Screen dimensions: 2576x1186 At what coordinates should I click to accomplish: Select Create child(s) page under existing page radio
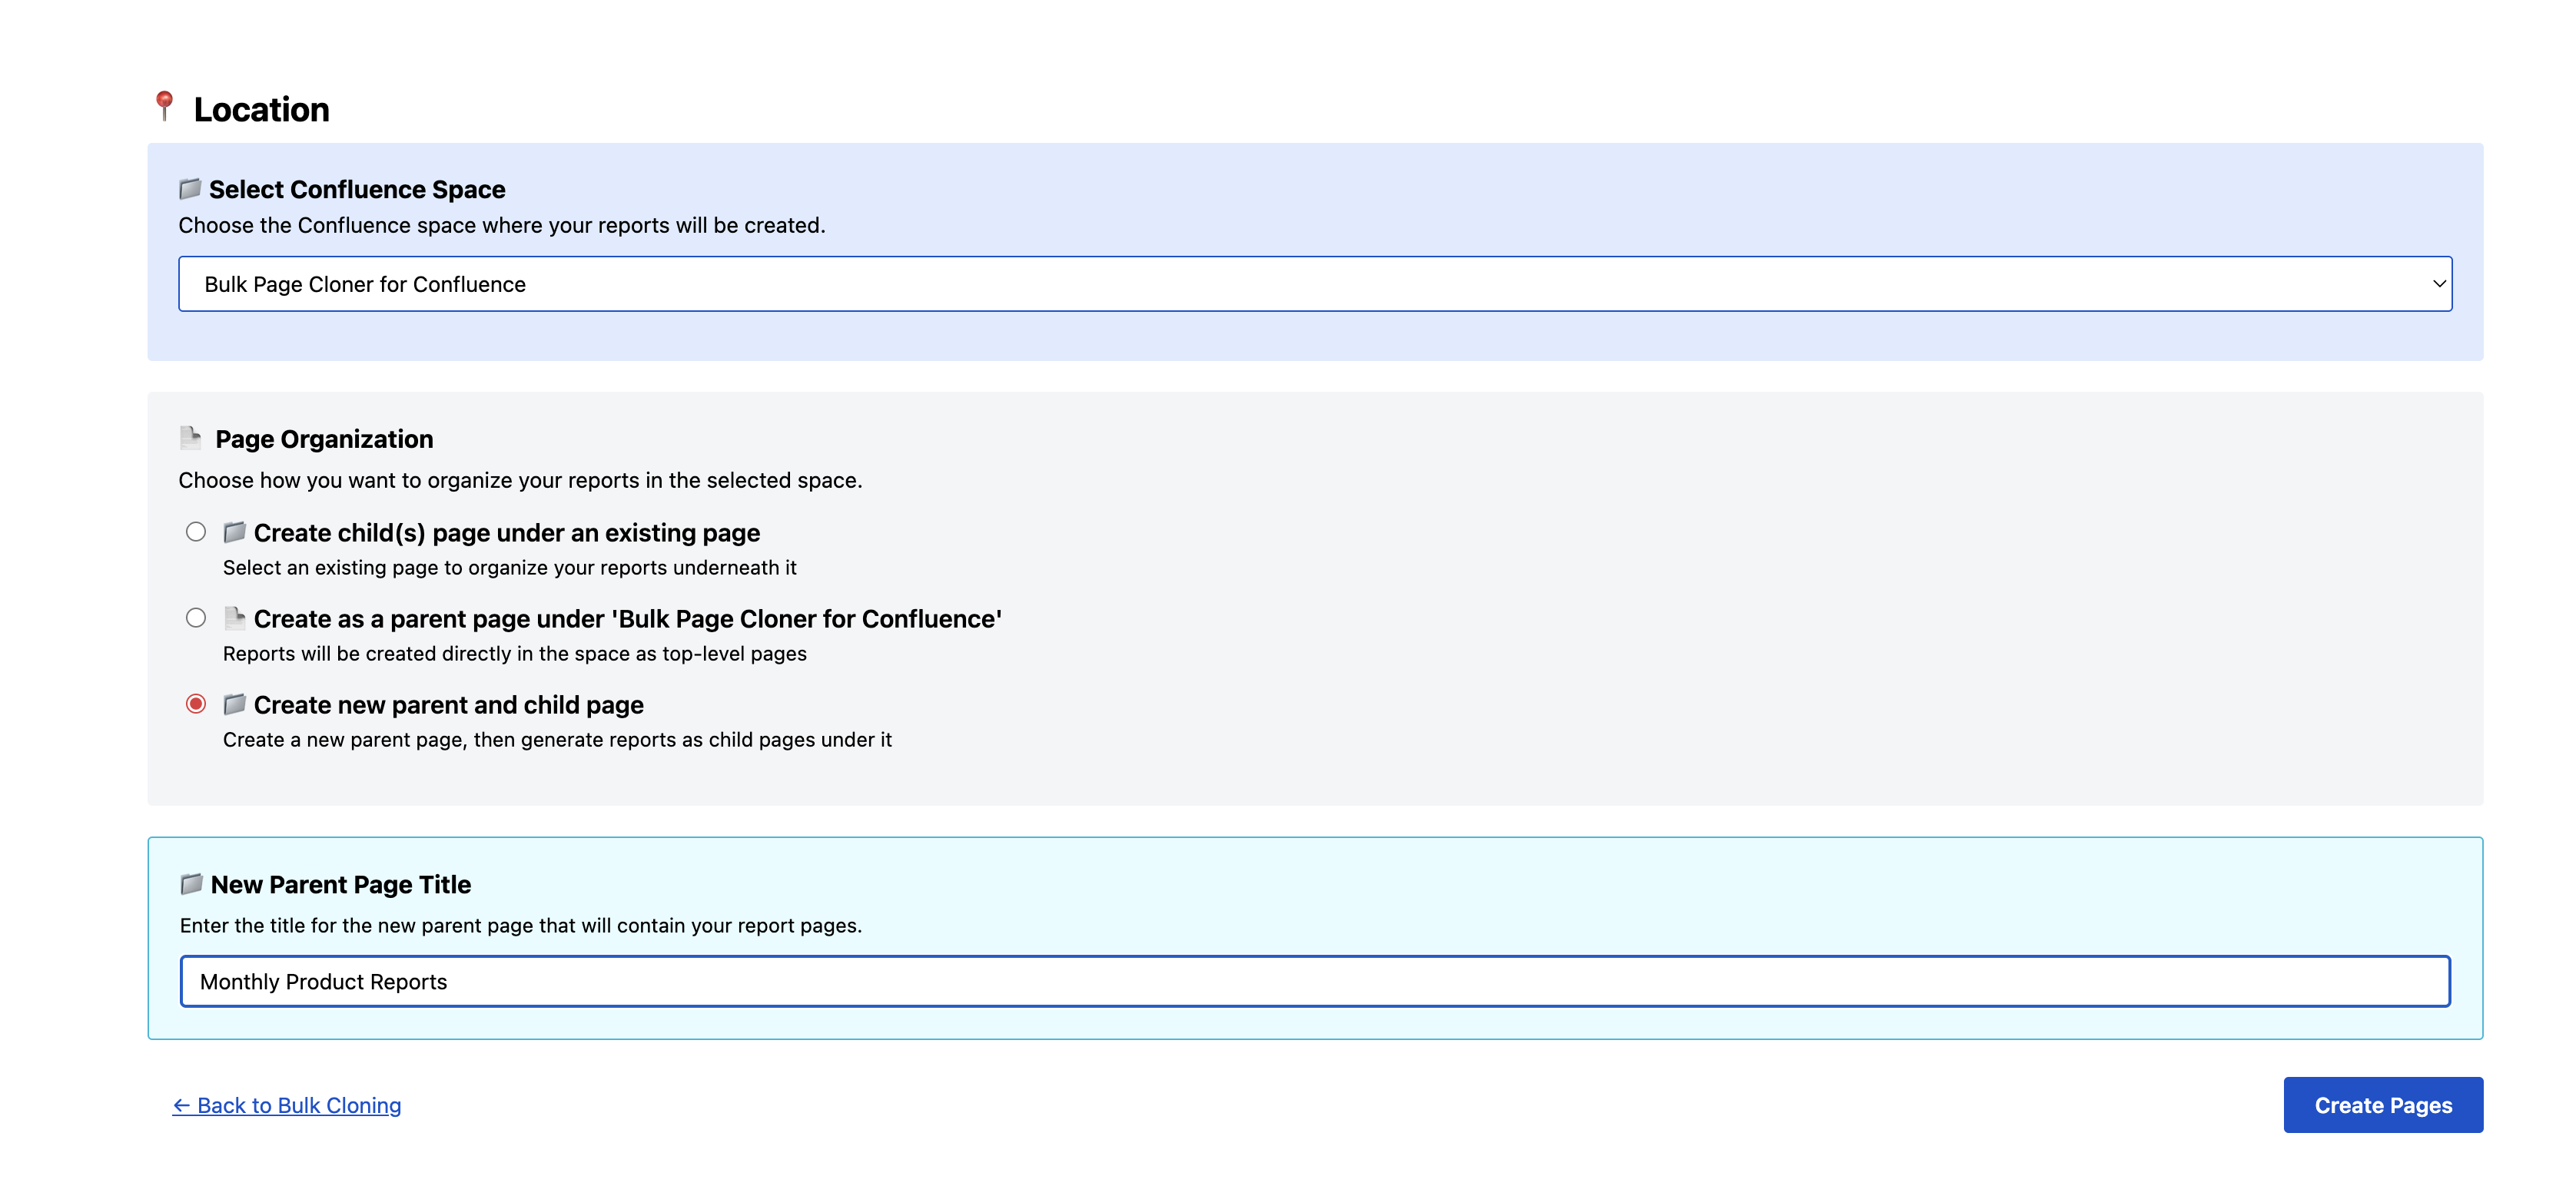[x=196, y=532]
